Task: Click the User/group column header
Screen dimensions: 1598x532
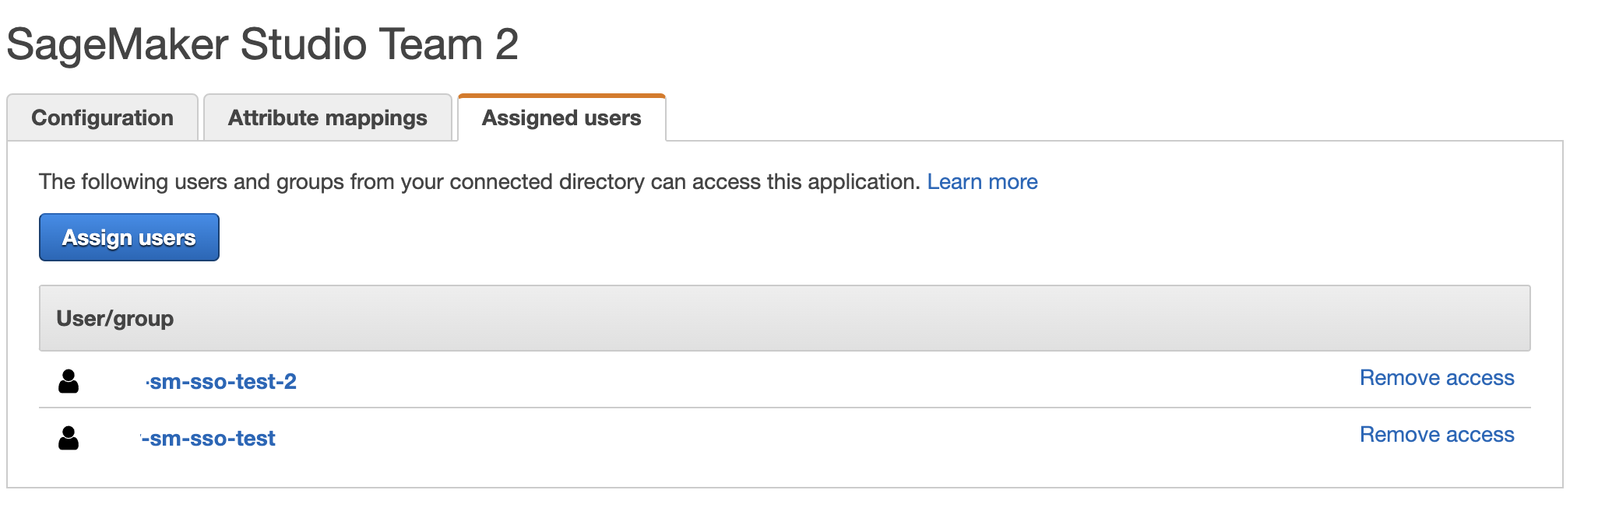Action: coord(115,319)
